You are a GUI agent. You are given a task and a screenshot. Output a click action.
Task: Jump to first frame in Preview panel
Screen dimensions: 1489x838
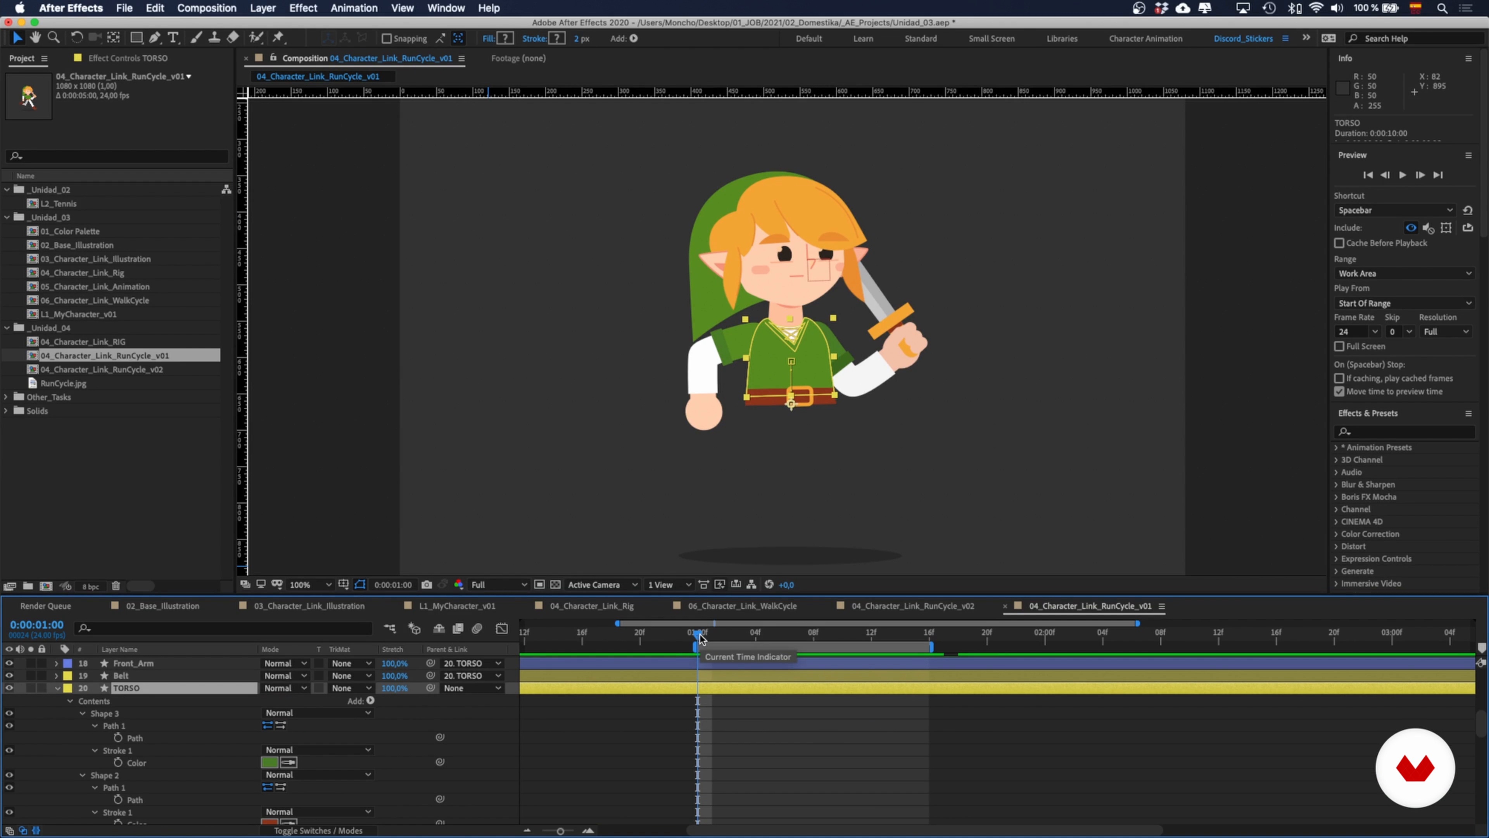[1368, 175]
